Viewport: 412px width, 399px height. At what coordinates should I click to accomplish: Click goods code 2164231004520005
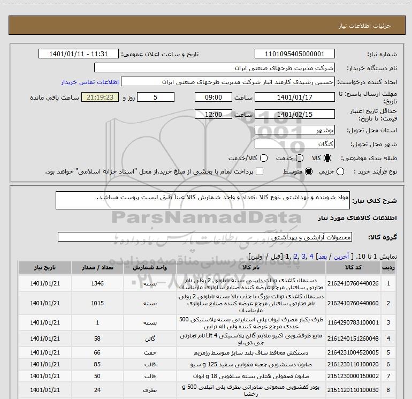[x=353, y=352]
